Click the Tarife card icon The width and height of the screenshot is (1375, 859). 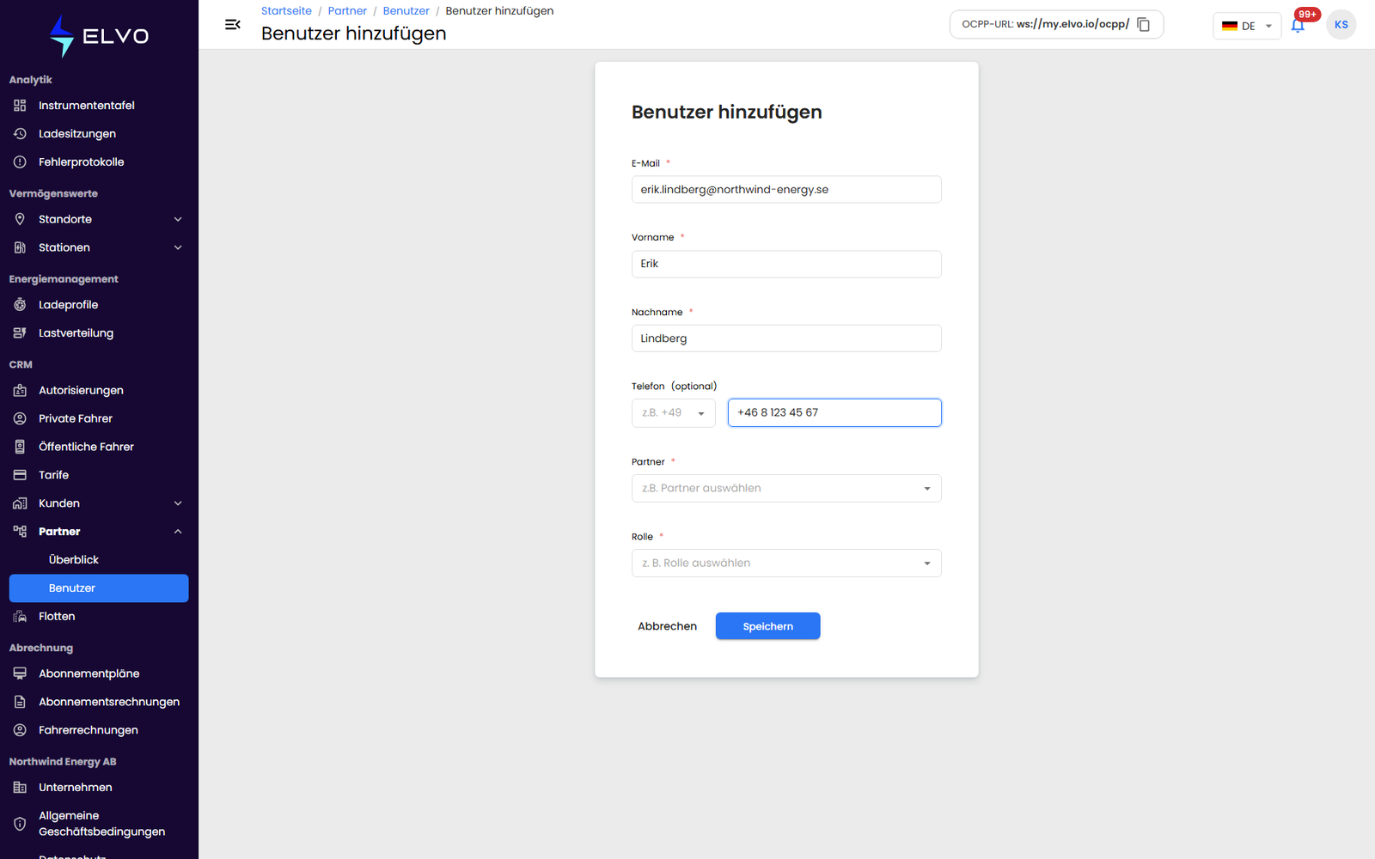click(20, 475)
